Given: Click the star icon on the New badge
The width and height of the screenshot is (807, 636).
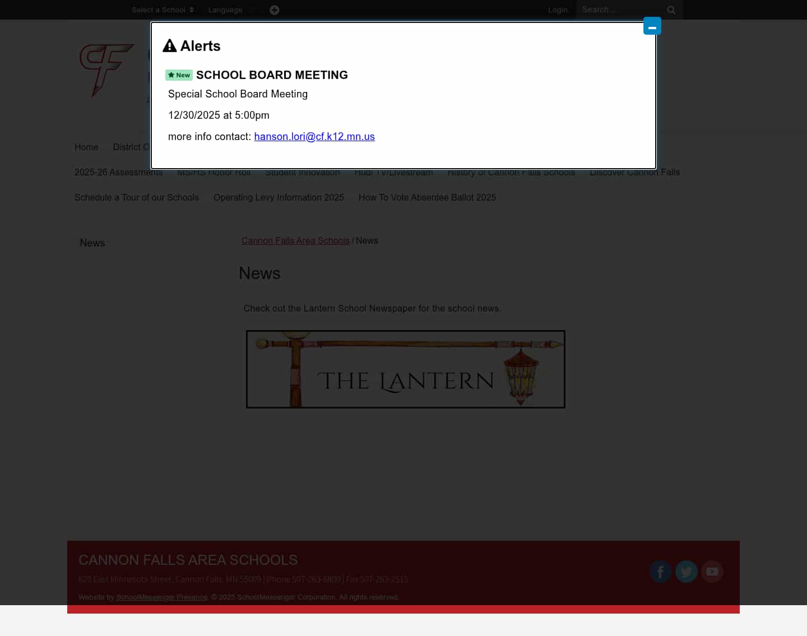Looking at the screenshot, I should coord(171,75).
